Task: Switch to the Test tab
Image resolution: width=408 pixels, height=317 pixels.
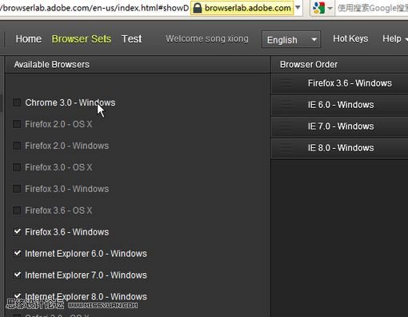Action: tap(131, 39)
